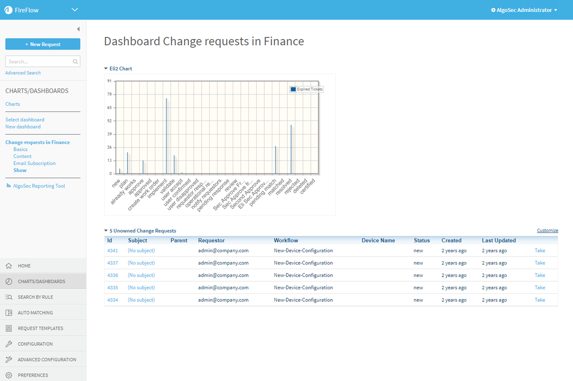This screenshot has width=573, height=381.
Task: Open Preferences gear icon
Action: [9, 375]
